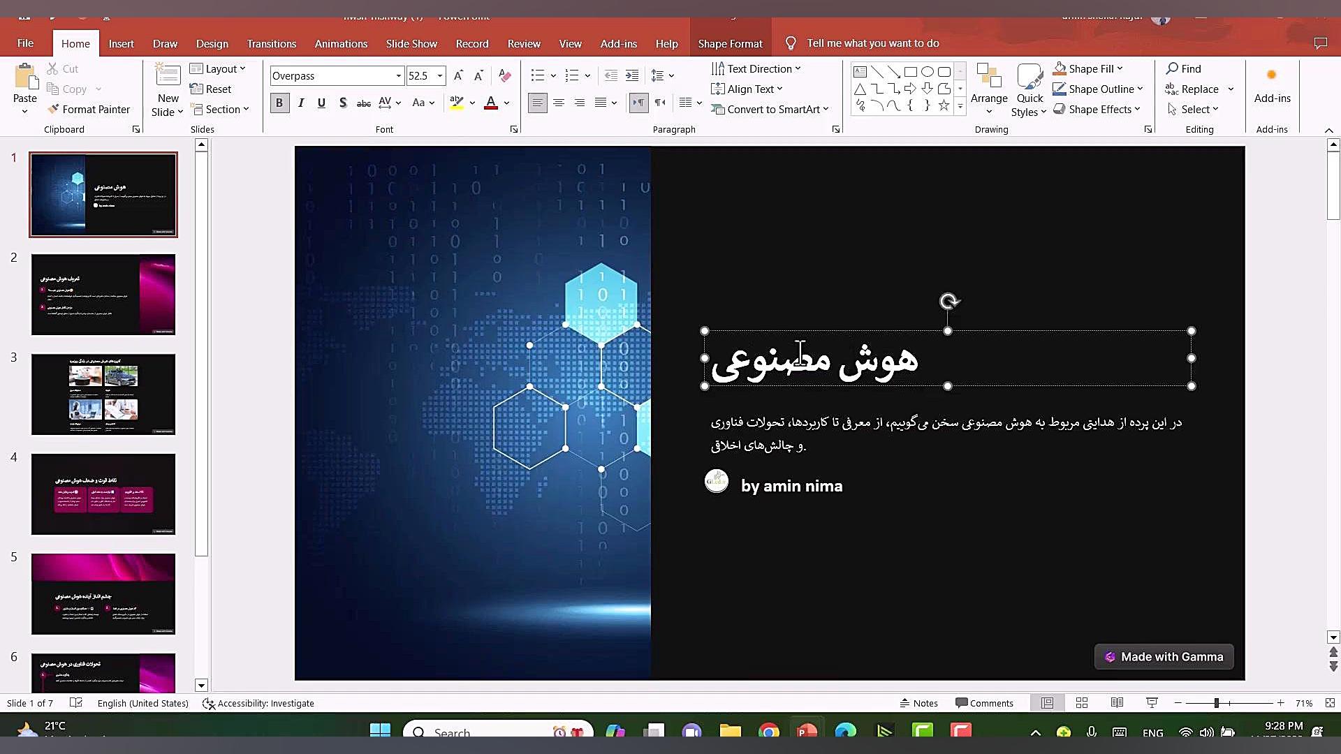Image resolution: width=1341 pixels, height=754 pixels.
Task: Increase list indent level
Action: pos(632,75)
